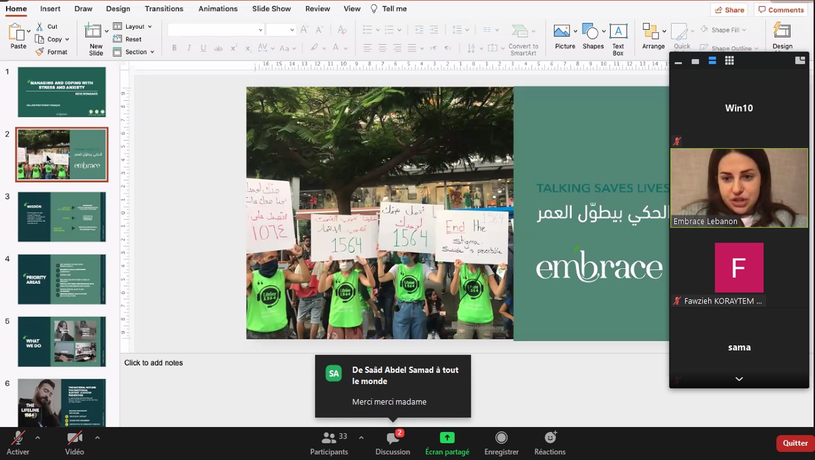This screenshot has height=460, width=815.
Task: Switch to the Animations tab
Action: (x=218, y=9)
